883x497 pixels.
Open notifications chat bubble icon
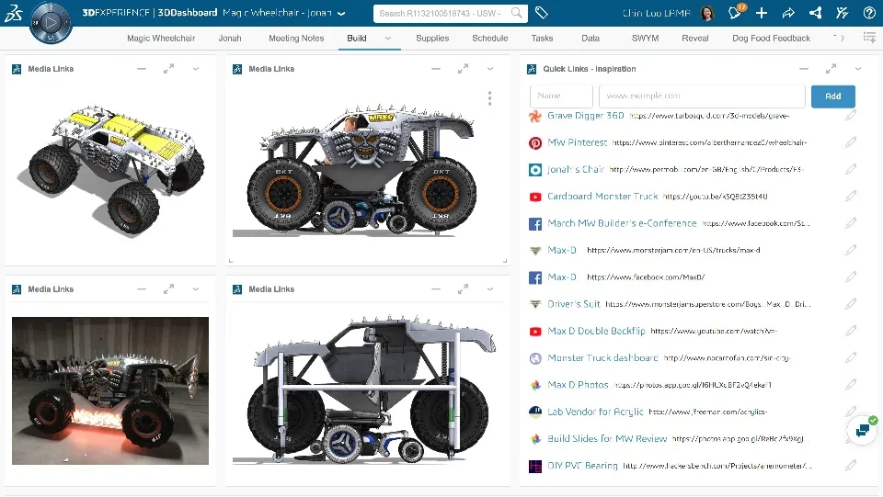[x=734, y=13]
